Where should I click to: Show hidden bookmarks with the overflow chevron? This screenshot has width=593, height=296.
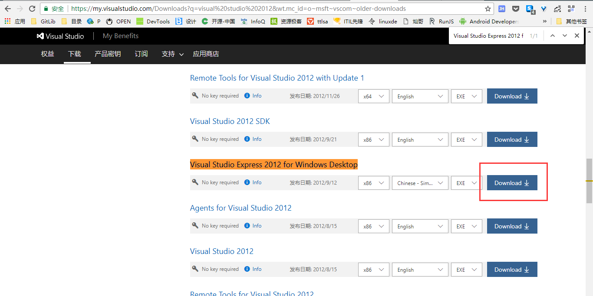(x=545, y=21)
